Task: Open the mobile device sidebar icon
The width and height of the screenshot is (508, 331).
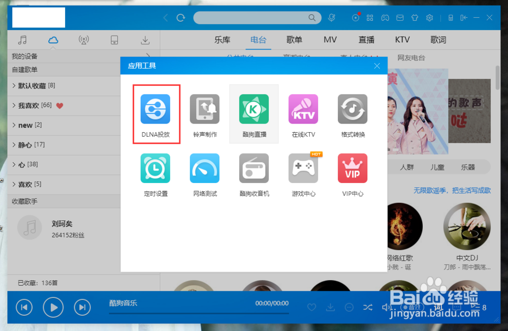Action: click(x=114, y=40)
